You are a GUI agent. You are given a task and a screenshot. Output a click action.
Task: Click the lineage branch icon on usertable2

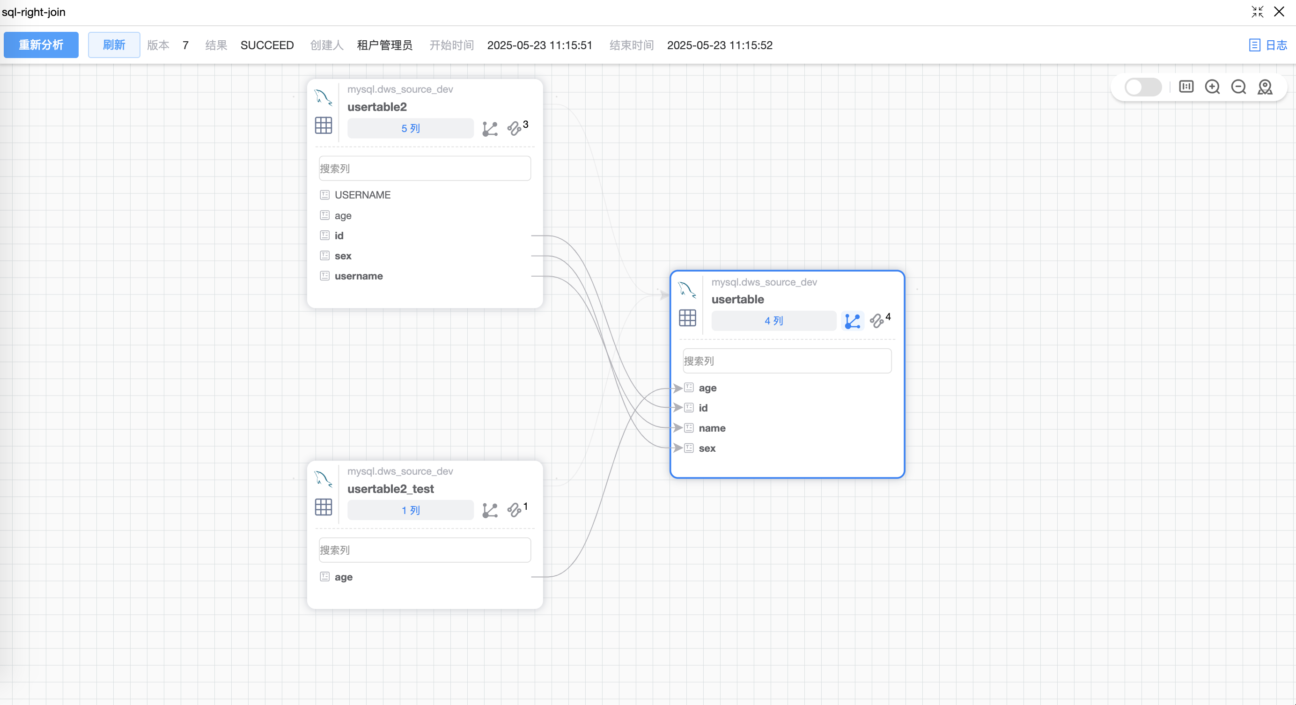pyautogui.click(x=490, y=129)
